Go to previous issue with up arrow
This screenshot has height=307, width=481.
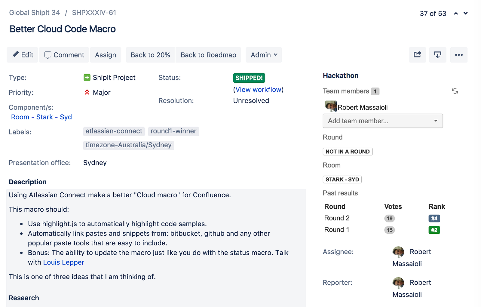456,14
